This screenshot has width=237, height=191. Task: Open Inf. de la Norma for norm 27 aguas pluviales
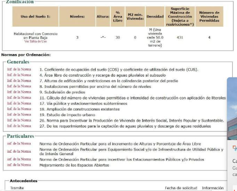[19, 126]
